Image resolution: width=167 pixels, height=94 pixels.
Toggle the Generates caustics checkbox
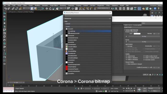(x=144, y=60)
